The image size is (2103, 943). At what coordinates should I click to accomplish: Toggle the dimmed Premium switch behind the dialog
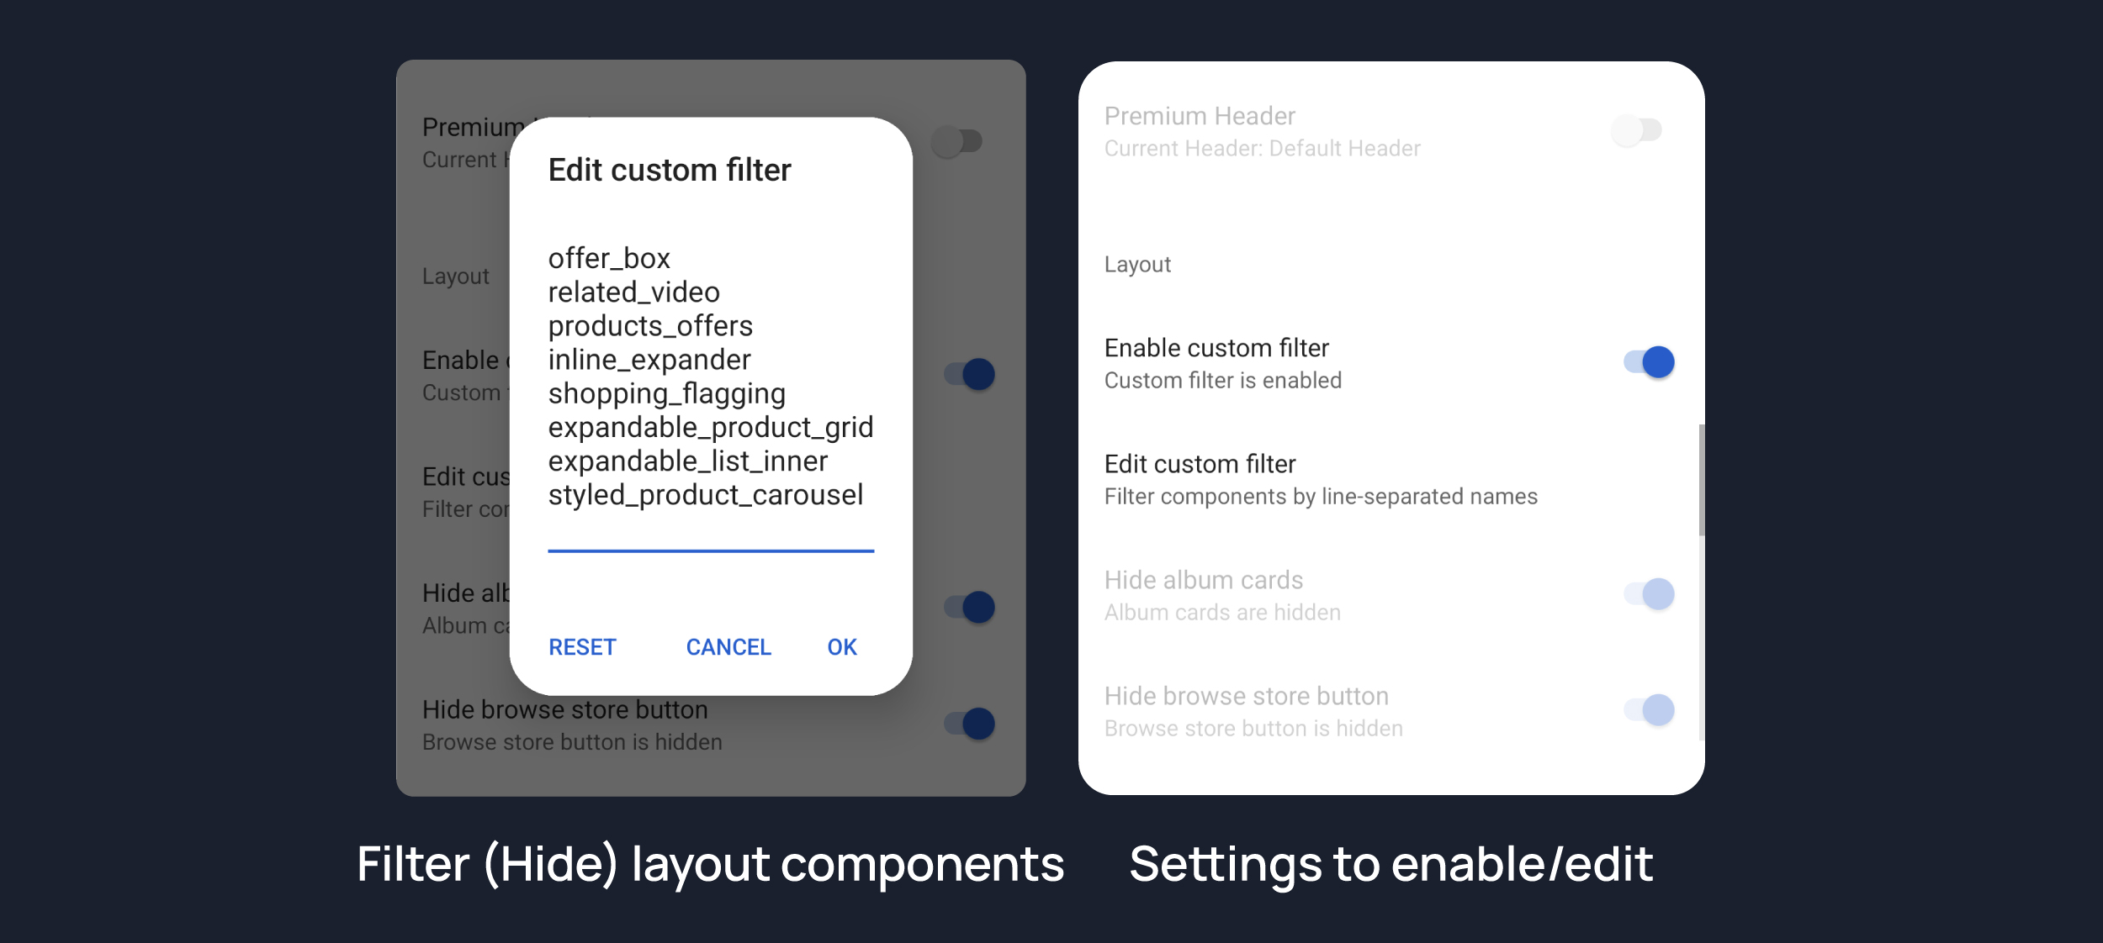(957, 141)
